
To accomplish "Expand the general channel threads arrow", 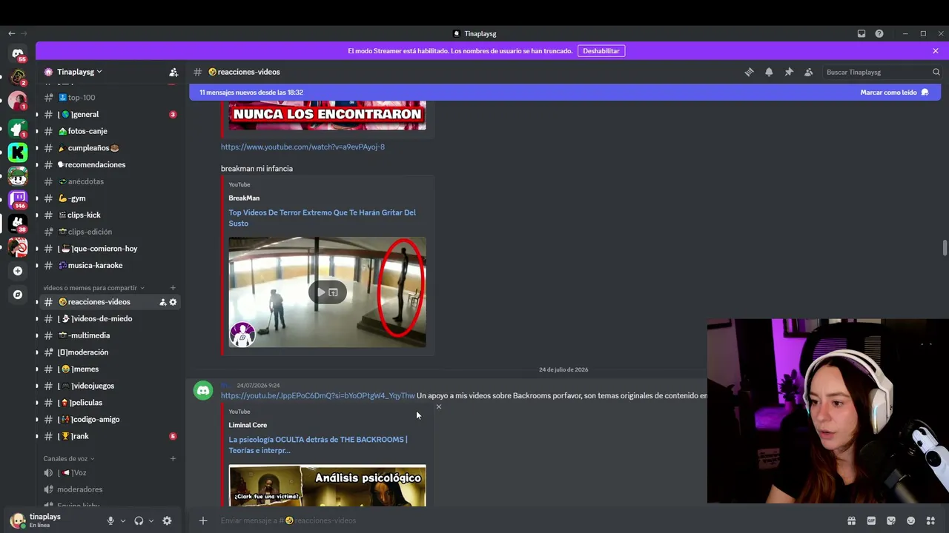I will (37, 115).
